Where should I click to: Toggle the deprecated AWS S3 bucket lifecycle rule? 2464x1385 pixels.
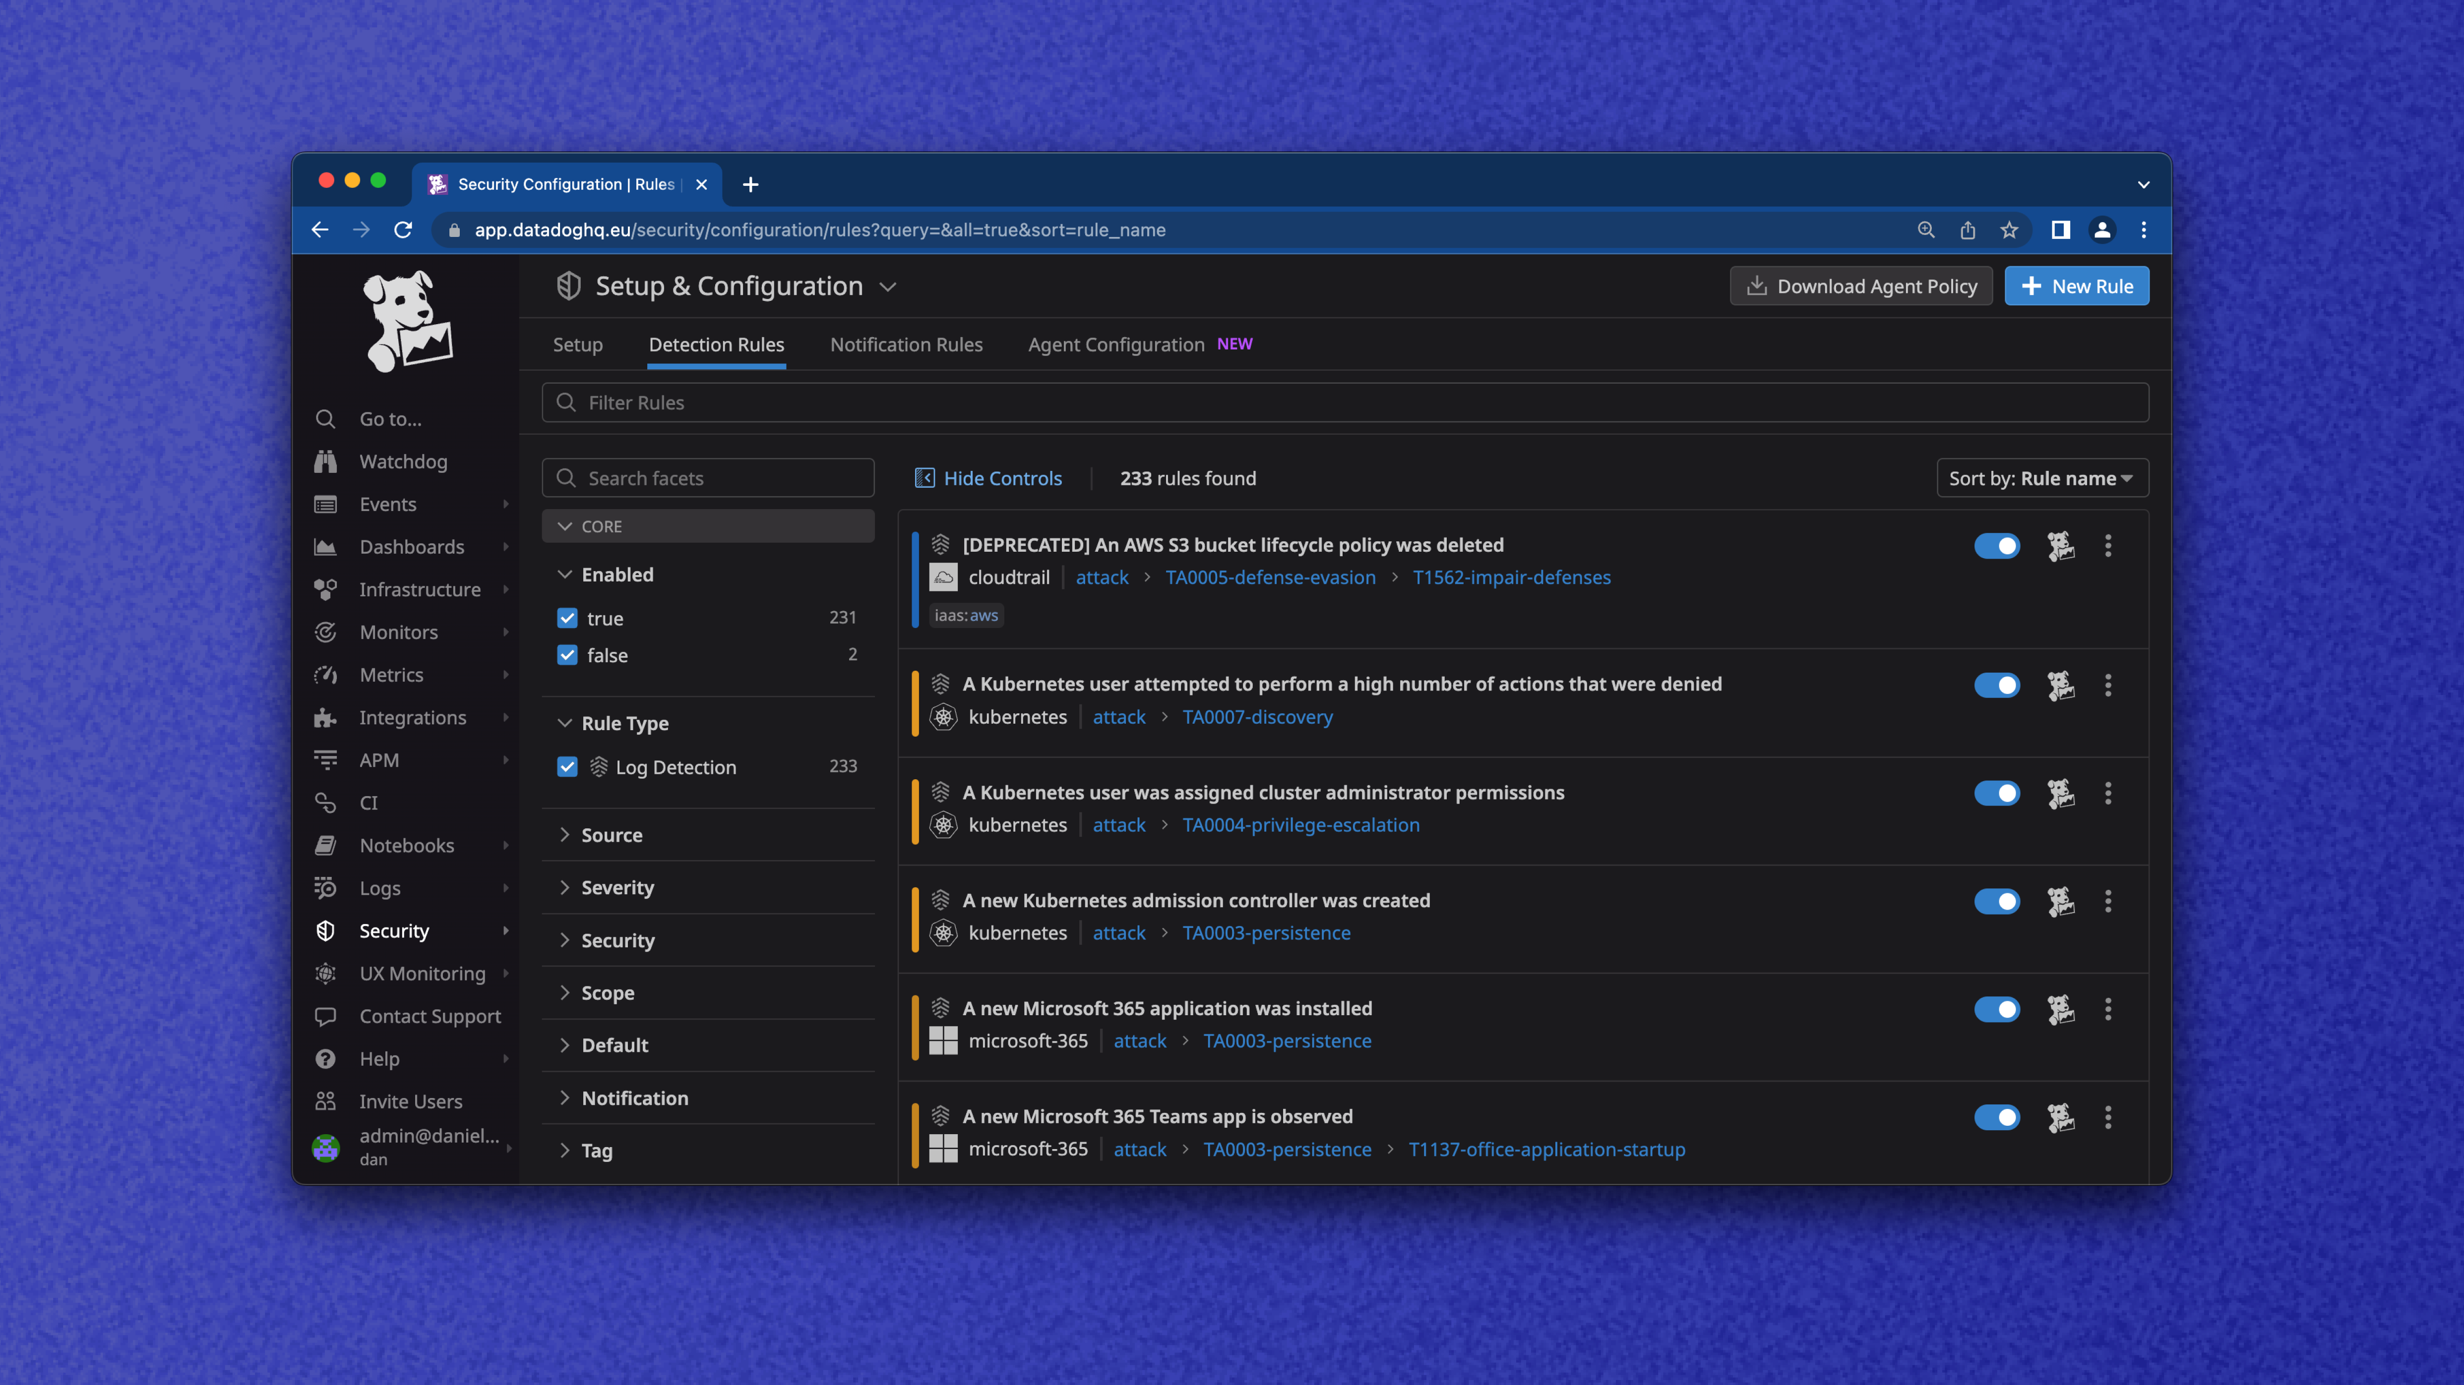pos(1997,546)
